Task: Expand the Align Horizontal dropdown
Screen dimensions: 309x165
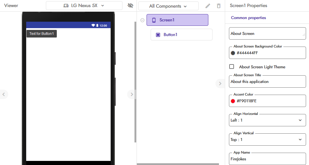Action: pos(300,120)
